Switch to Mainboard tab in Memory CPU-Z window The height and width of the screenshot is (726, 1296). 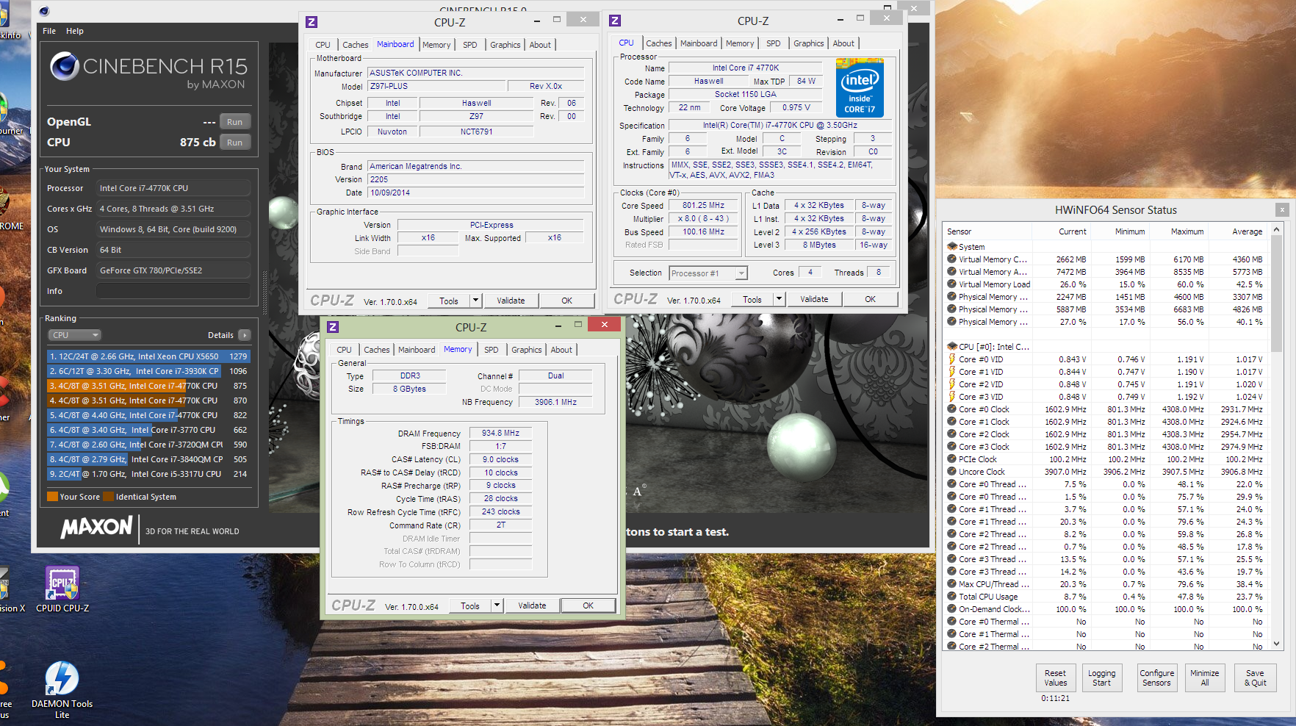pyautogui.click(x=417, y=350)
